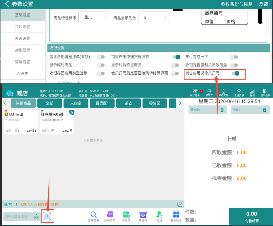Click the 威店 cloud logo

[9, 94]
